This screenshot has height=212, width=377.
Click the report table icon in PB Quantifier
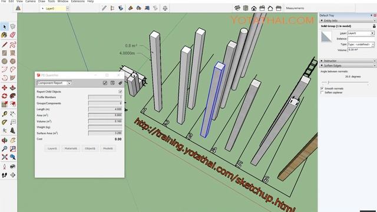pos(113,83)
